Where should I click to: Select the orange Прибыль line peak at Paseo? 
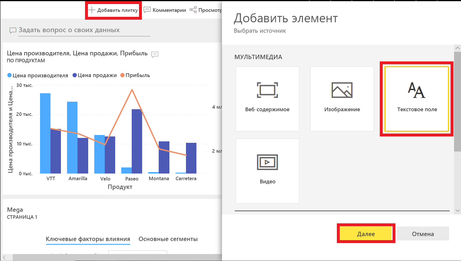pos(132,90)
